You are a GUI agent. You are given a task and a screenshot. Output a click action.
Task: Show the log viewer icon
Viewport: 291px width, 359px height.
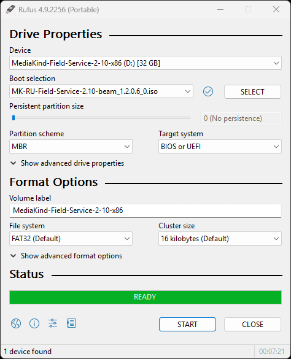tap(71, 323)
